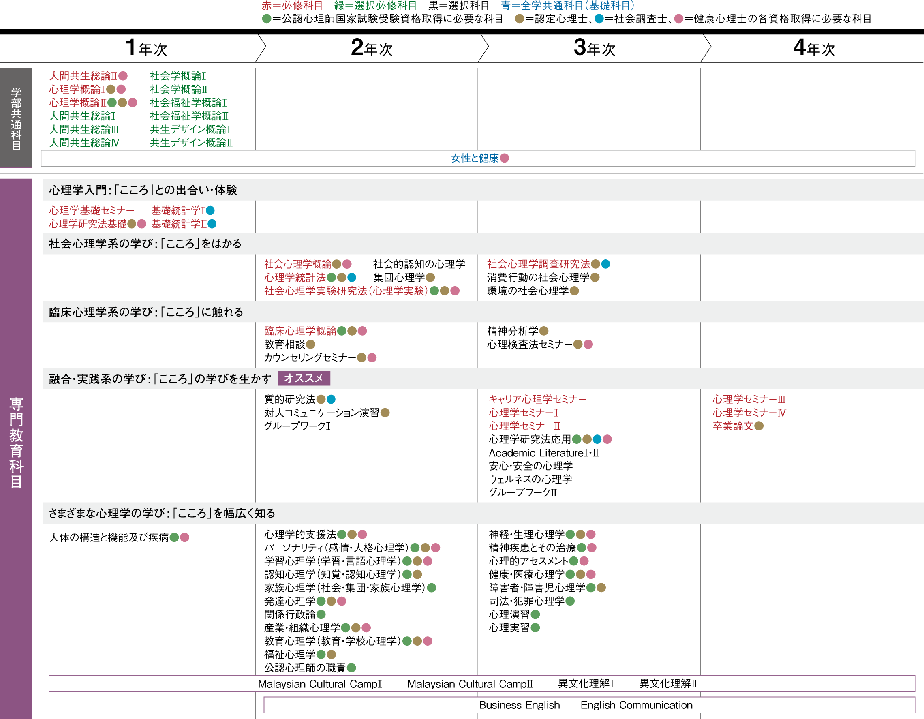
Task: Click the course 人間共生総論Ⅱ
Action: (83, 76)
